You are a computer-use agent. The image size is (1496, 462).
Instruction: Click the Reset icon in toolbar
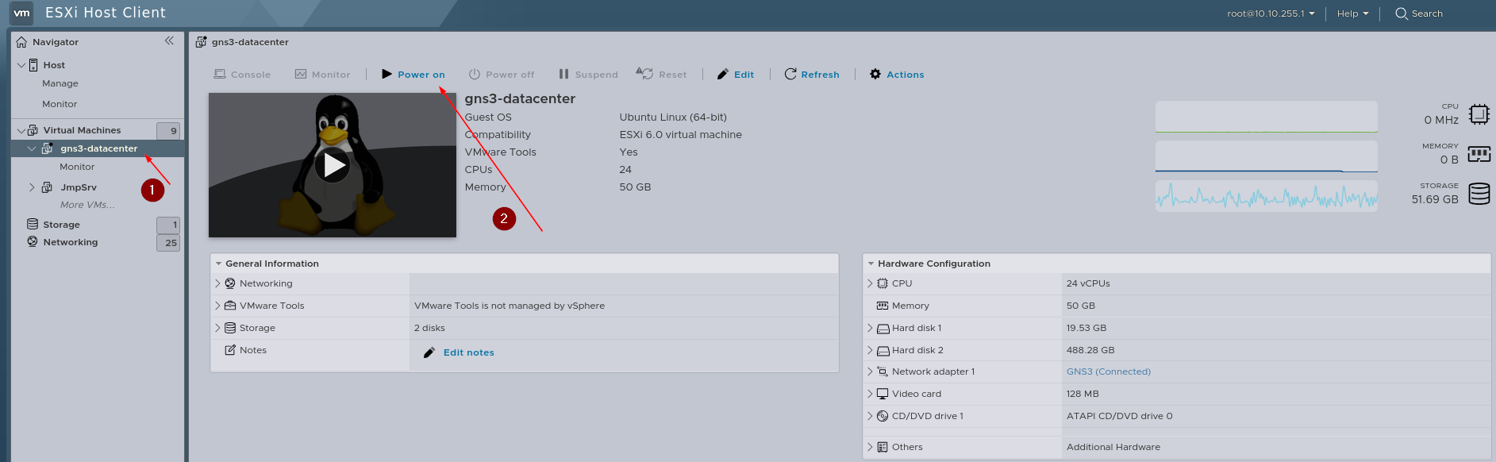tap(644, 73)
